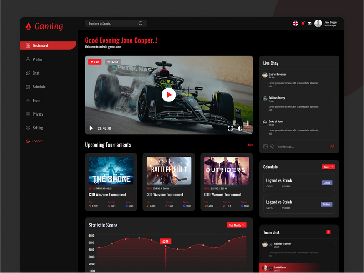Toggle fullscreen on the video player
The image size is (364, 273).
pyautogui.click(x=230, y=129)
